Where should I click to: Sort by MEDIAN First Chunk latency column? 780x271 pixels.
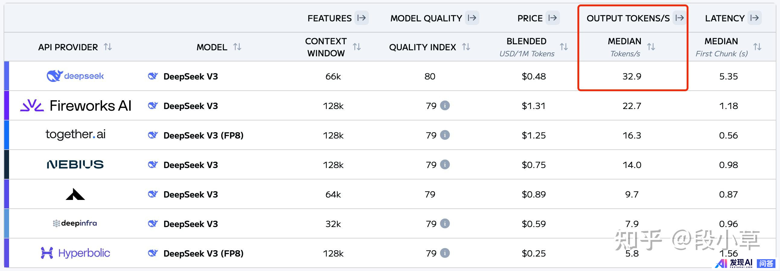[757, 47]
